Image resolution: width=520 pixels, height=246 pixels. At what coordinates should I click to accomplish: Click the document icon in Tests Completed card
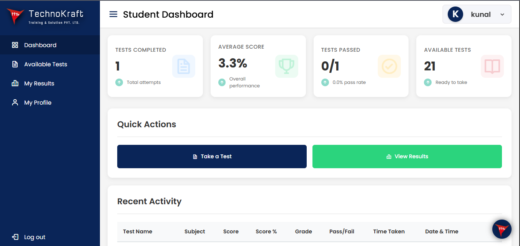point(183,66)
